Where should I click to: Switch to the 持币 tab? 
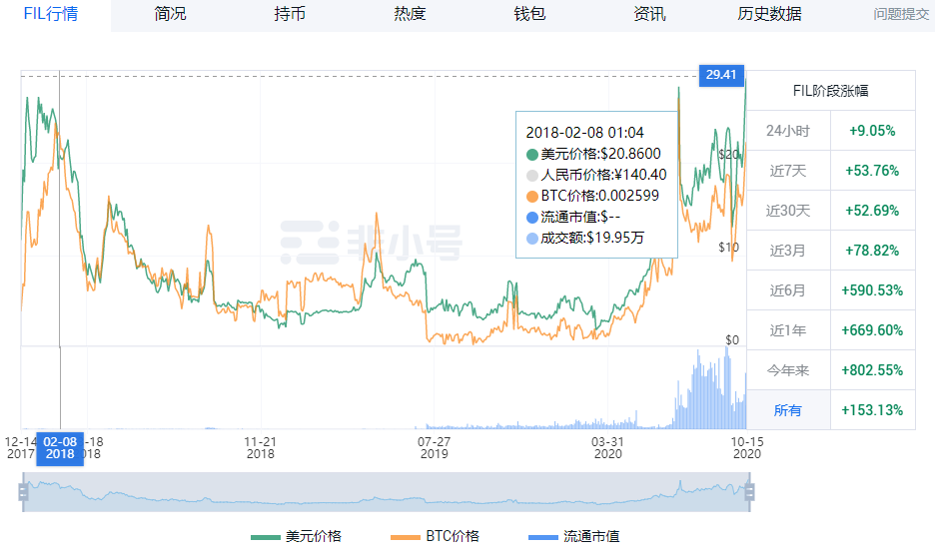pyautogui.click(x=290, y=14)
